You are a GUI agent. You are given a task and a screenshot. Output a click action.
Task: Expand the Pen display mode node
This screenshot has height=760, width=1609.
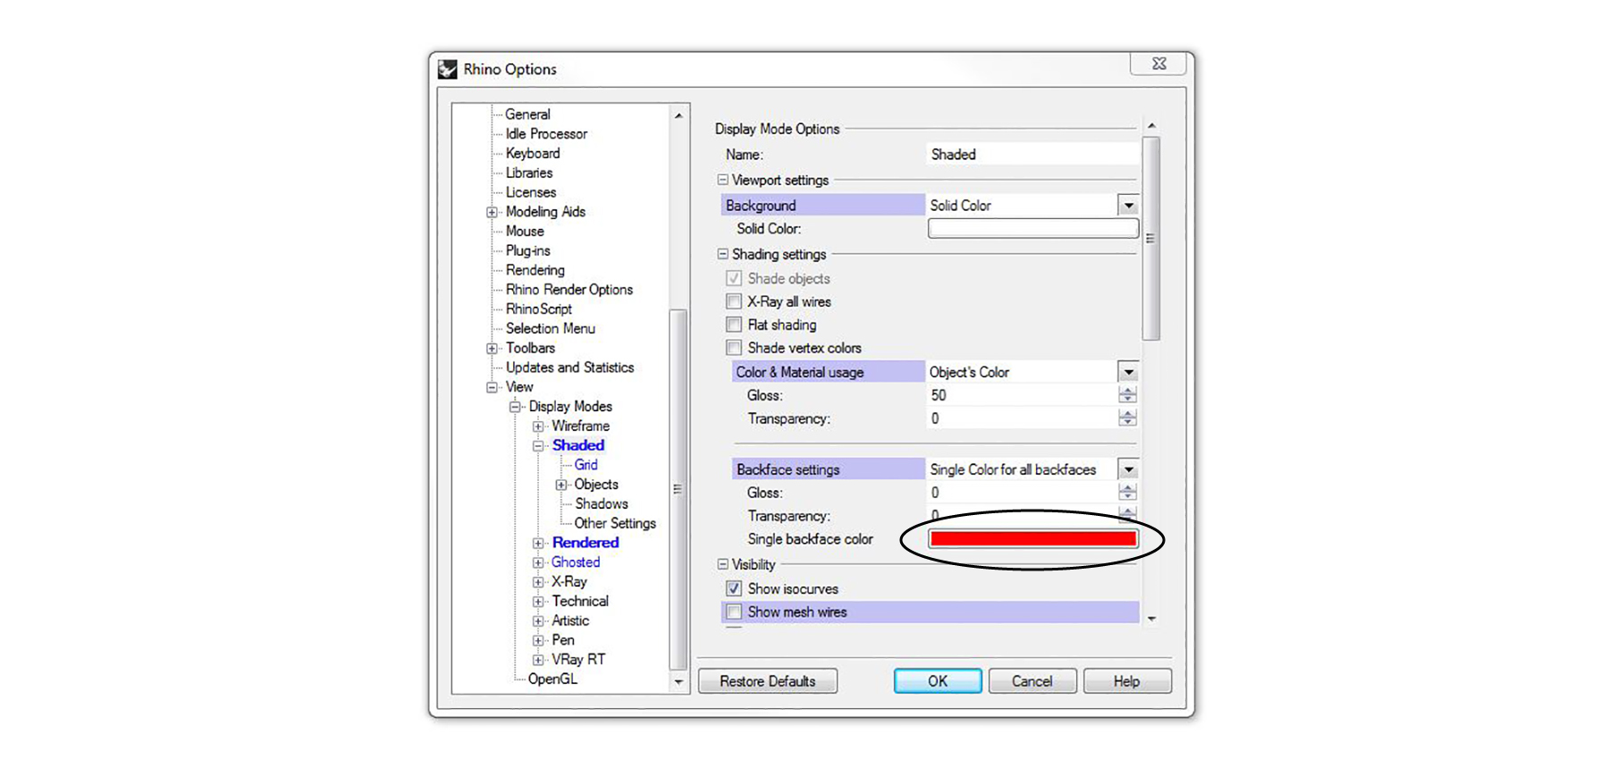coord(538,640)
